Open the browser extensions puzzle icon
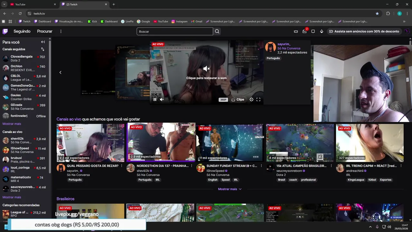Screen dimensions: 412x232 coord(388,14)
